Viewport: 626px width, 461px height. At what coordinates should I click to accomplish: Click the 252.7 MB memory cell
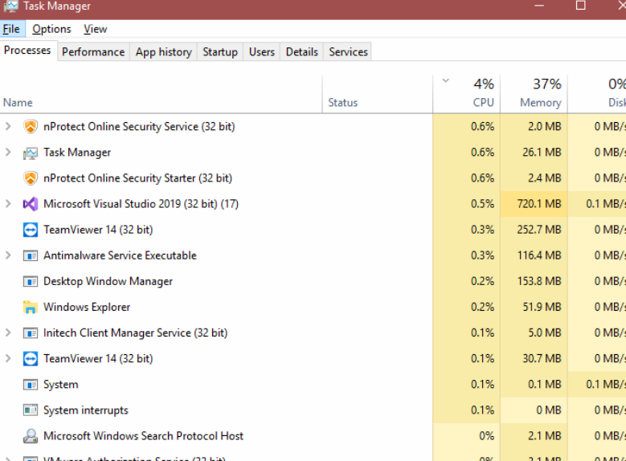click(534, 230)
